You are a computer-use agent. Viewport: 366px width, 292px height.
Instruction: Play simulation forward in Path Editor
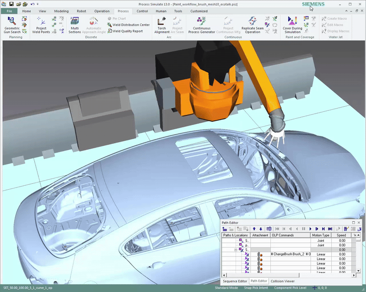click(x=311, y=229)
